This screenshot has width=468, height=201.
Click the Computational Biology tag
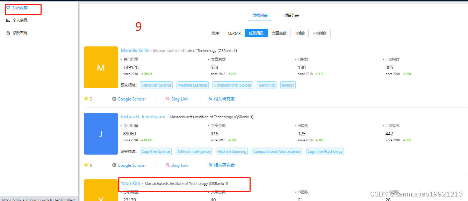click(233, 85)
